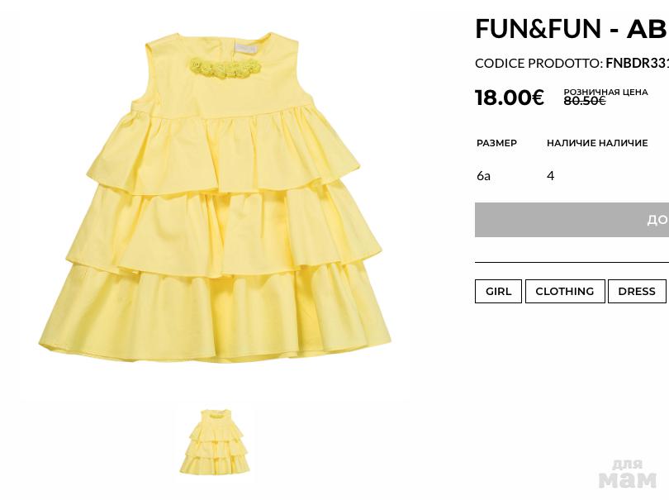Click the grey add-to-cart button
The height and width of the screenshot is (500, 669).
click(572, 220)
